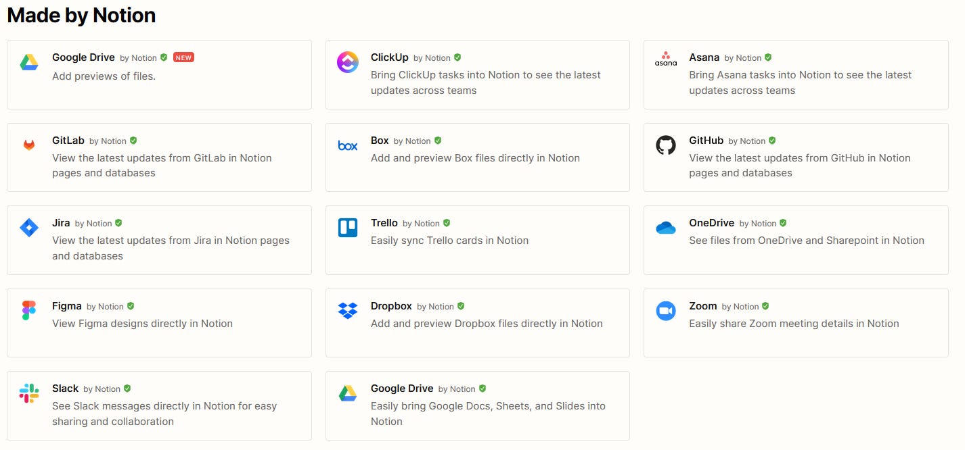The height and width of the screenshot is (450, 965).
Task: Click 'See files from OneDrive and Sharepoint' description
Action: [x=807, y=241]
